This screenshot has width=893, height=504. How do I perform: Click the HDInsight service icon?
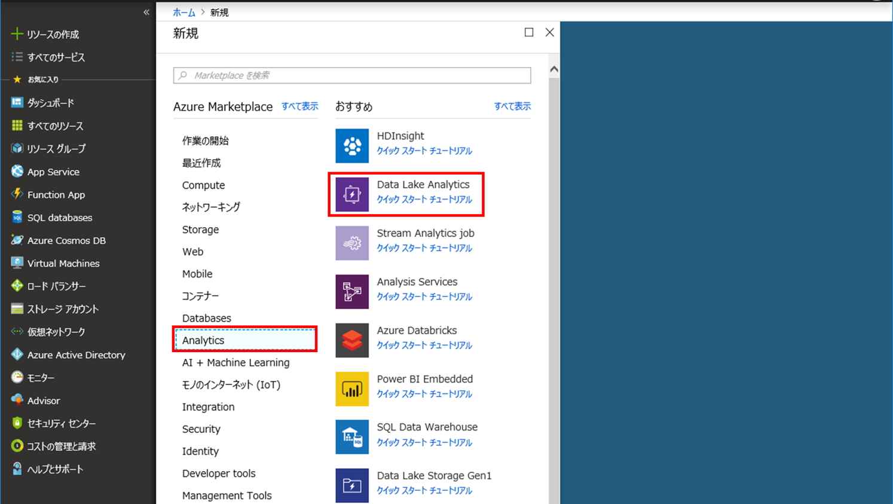[352, 146]
